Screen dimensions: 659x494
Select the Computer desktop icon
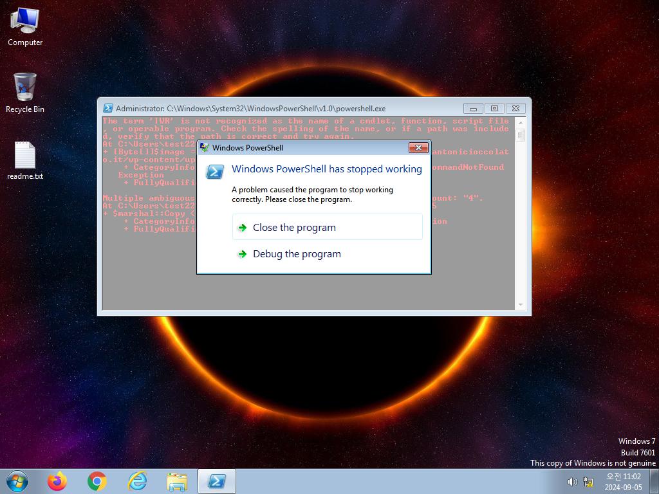[x=25, y=27]
